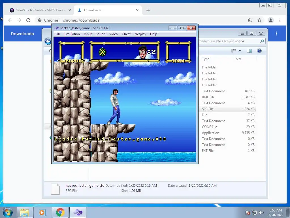Open Chrome's three-dot menu

[280, 20]
